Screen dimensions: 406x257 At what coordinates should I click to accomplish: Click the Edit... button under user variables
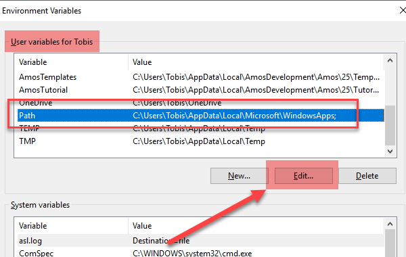click(303, 176)
